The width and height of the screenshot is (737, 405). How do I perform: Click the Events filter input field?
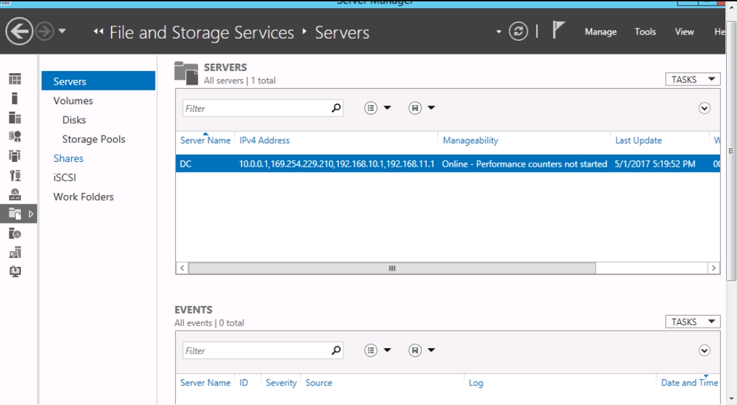point(257,350)
